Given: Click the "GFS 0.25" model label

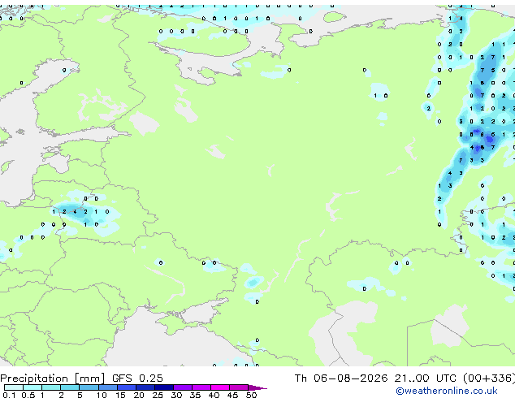Looking at the screenshot, I should click(137, 378).
